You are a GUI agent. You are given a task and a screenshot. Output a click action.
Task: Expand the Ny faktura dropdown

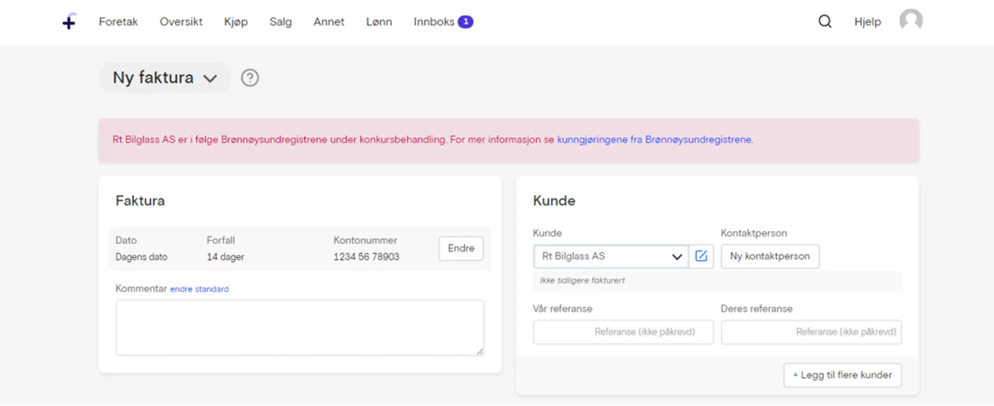pos(165,78)
